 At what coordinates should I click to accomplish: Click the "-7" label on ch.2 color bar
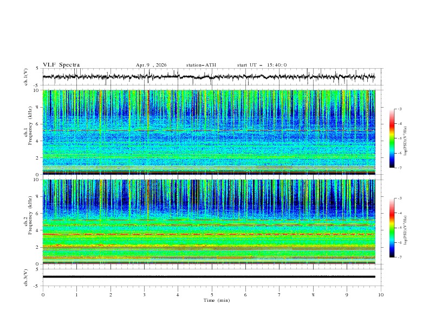400,257
